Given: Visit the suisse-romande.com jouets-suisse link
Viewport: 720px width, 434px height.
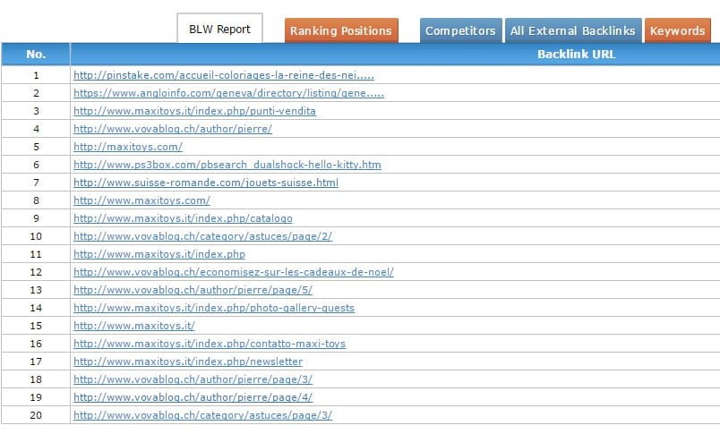Looking at the screenshot, I should [205, 183].
